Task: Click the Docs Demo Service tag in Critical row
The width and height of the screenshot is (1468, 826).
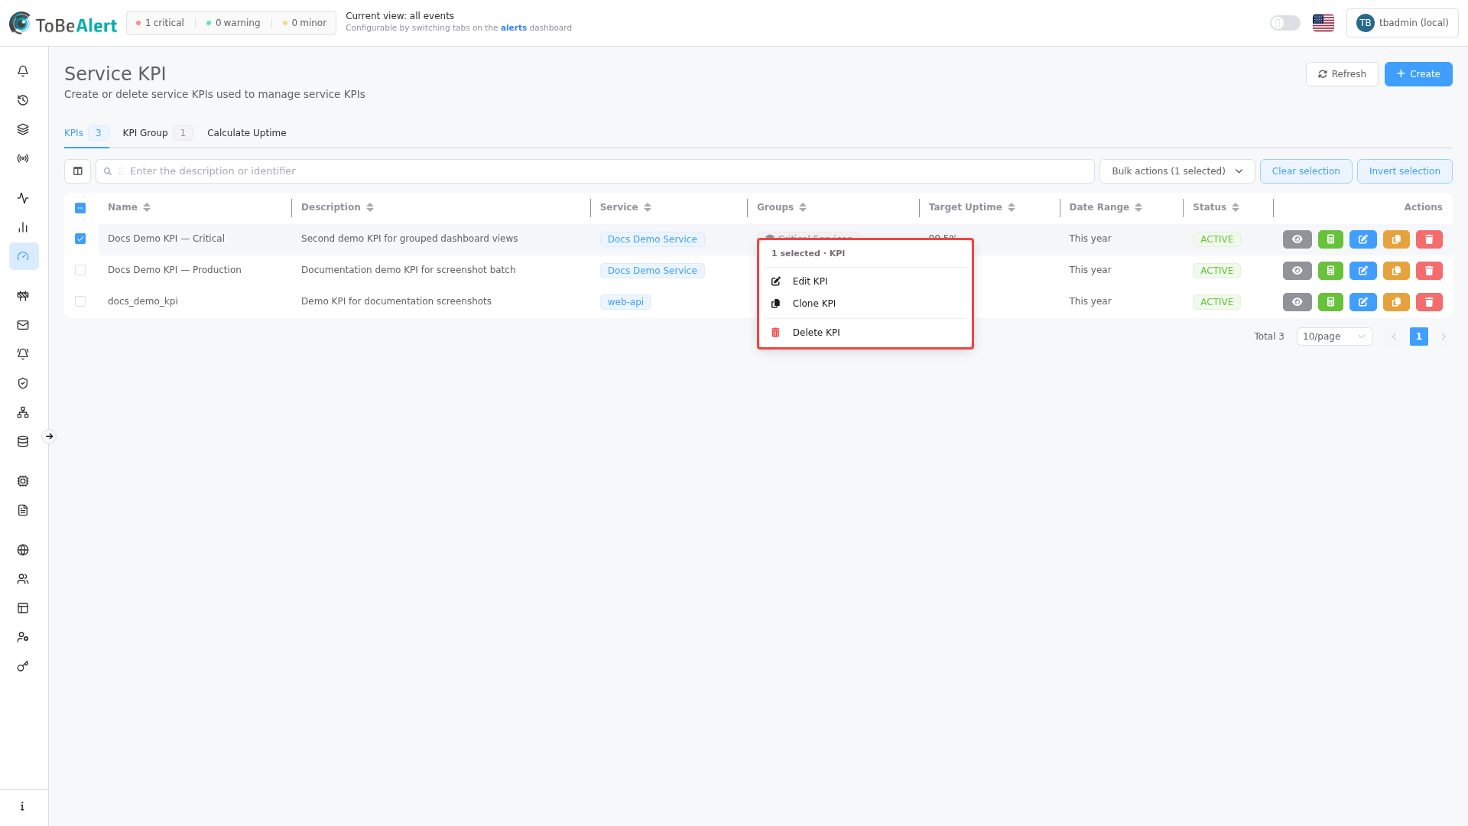Action: tap(652, 239)
